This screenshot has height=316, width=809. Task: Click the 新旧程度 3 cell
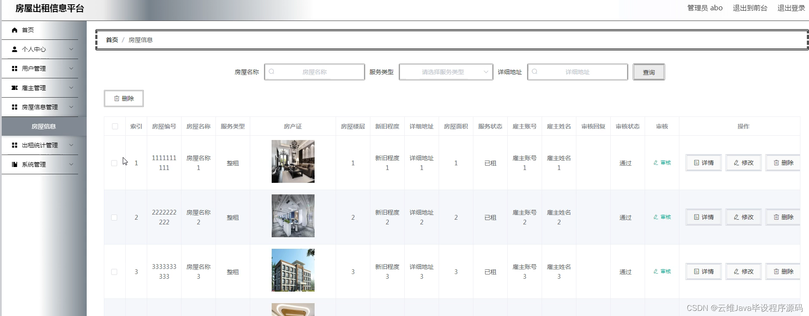(x=387, y=272)
